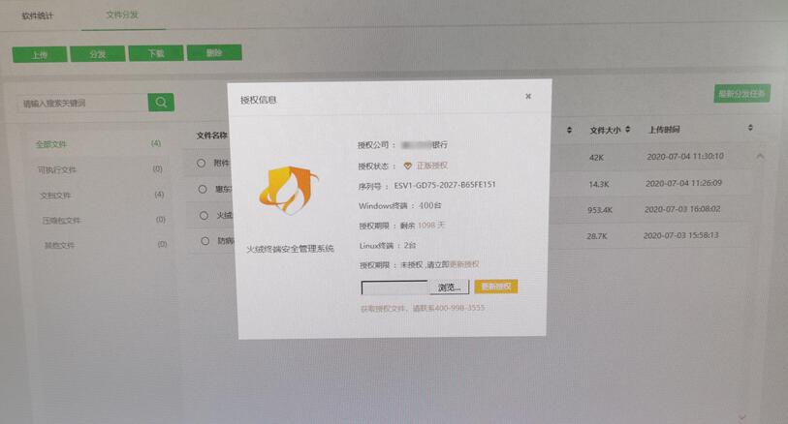Click the 浏览 browse button
The height and width of the screenshot is (424, 788).
(450, 288)
